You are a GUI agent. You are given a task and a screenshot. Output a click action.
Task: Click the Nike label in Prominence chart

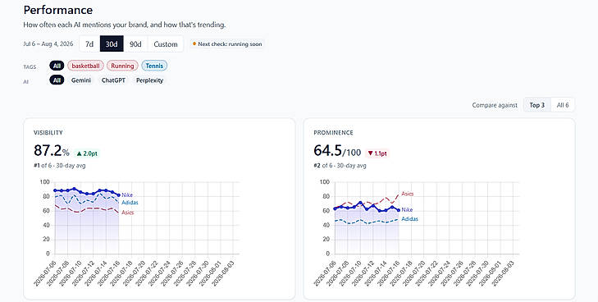(407, 210)
